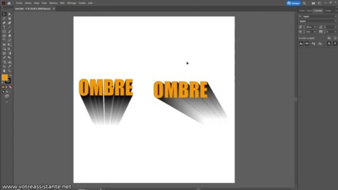Image resolution: width=338 pixels, height=190 pixels.
Task: Open the Effet menu
Action: click(62, 3)
